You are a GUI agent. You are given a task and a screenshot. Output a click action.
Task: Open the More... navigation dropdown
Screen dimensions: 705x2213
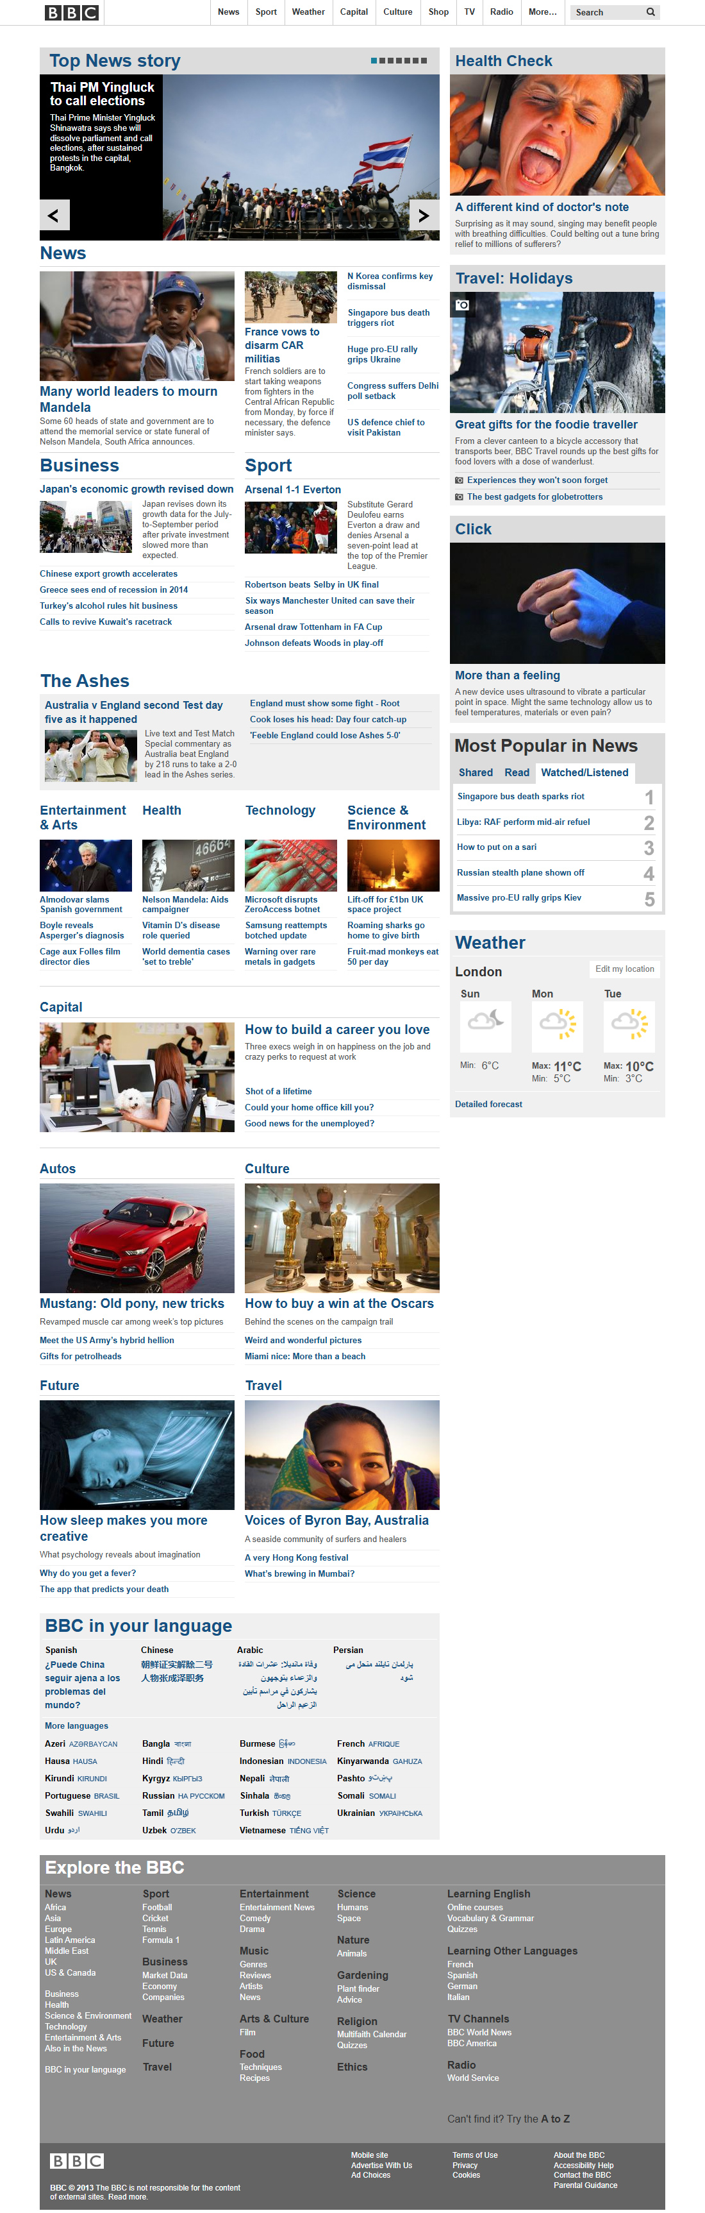coord(542,12)
